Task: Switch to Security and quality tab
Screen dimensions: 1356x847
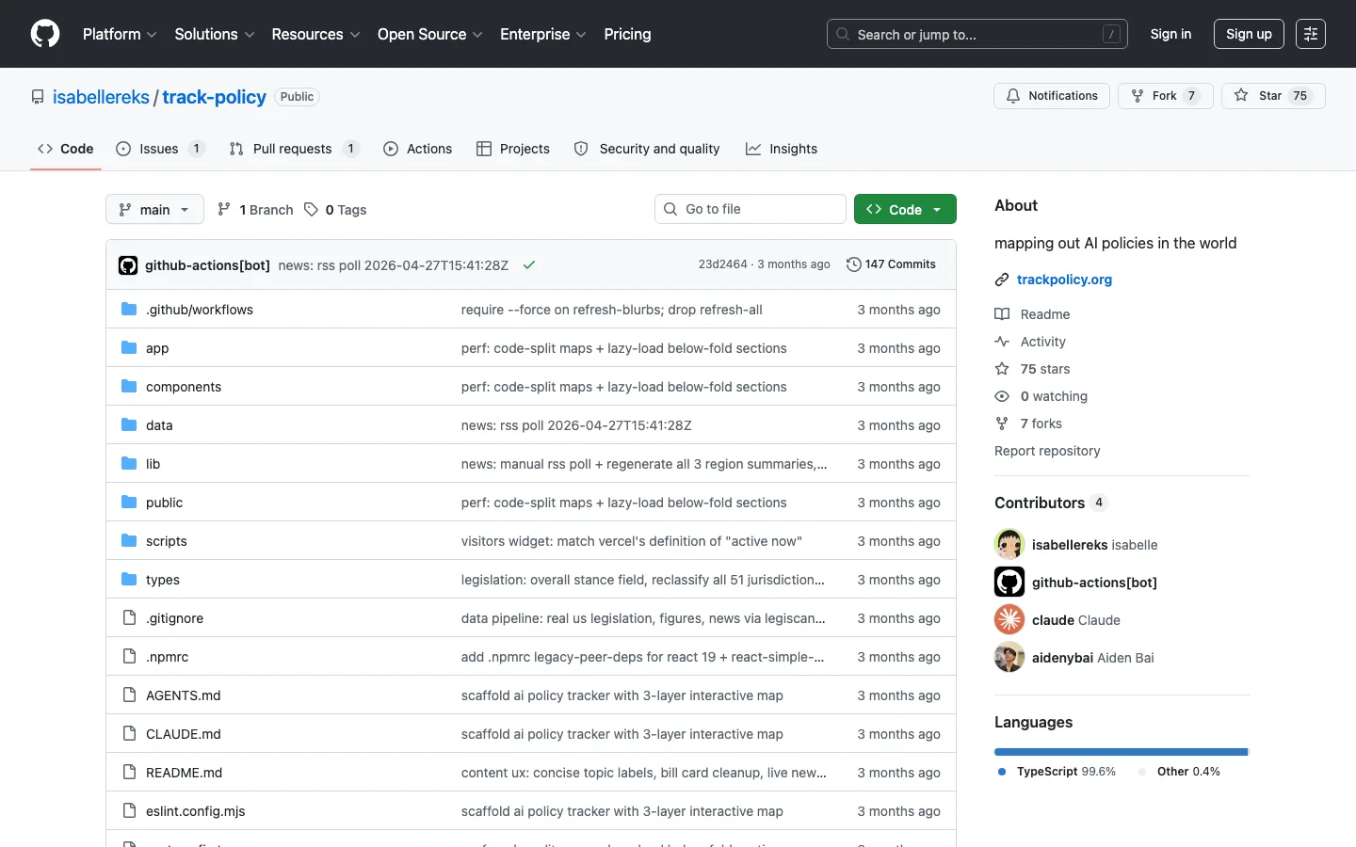Action: (x=647, y=149)
